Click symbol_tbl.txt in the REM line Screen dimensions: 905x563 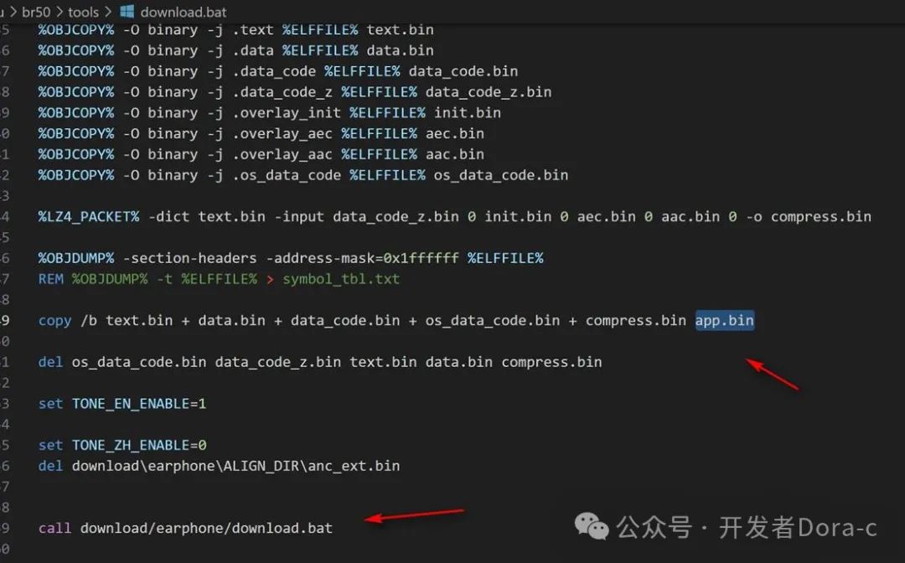[x=340, y=279]
